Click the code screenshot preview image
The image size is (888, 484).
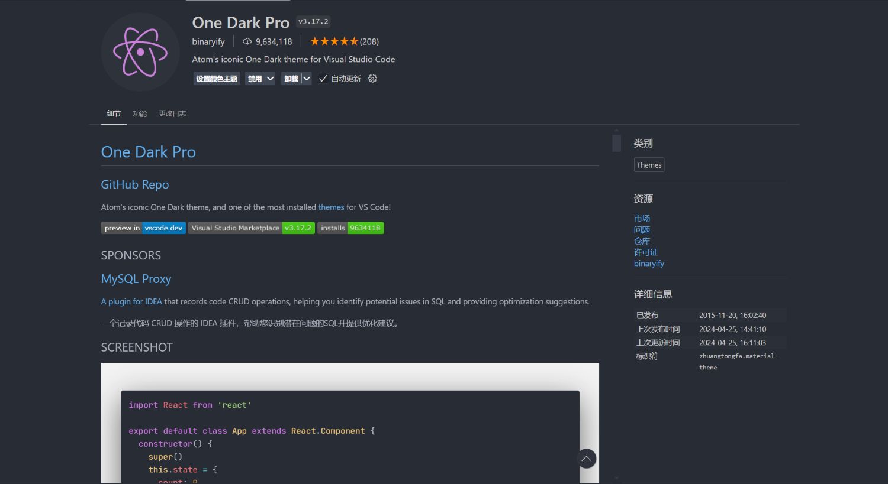pyautogui.click(x=350, y=423)
